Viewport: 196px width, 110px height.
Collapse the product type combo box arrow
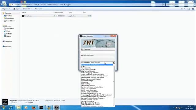point(114,63)
